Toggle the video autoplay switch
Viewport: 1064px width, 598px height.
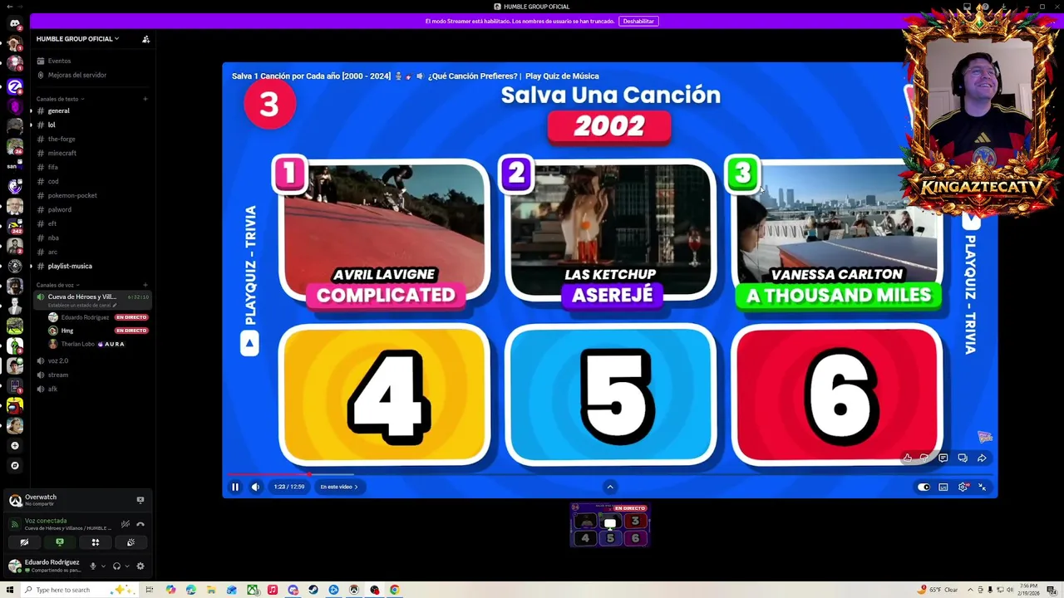click(924, 488)
